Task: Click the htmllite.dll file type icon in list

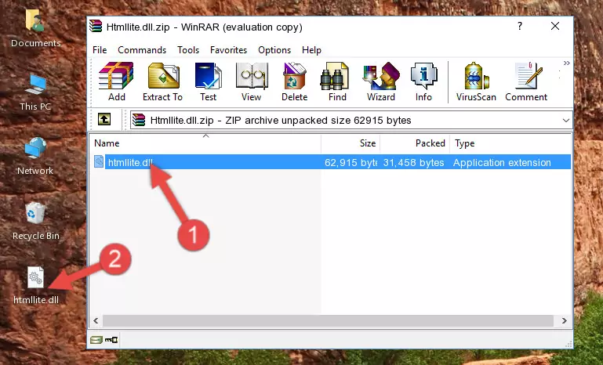Action: coord(99,162)
